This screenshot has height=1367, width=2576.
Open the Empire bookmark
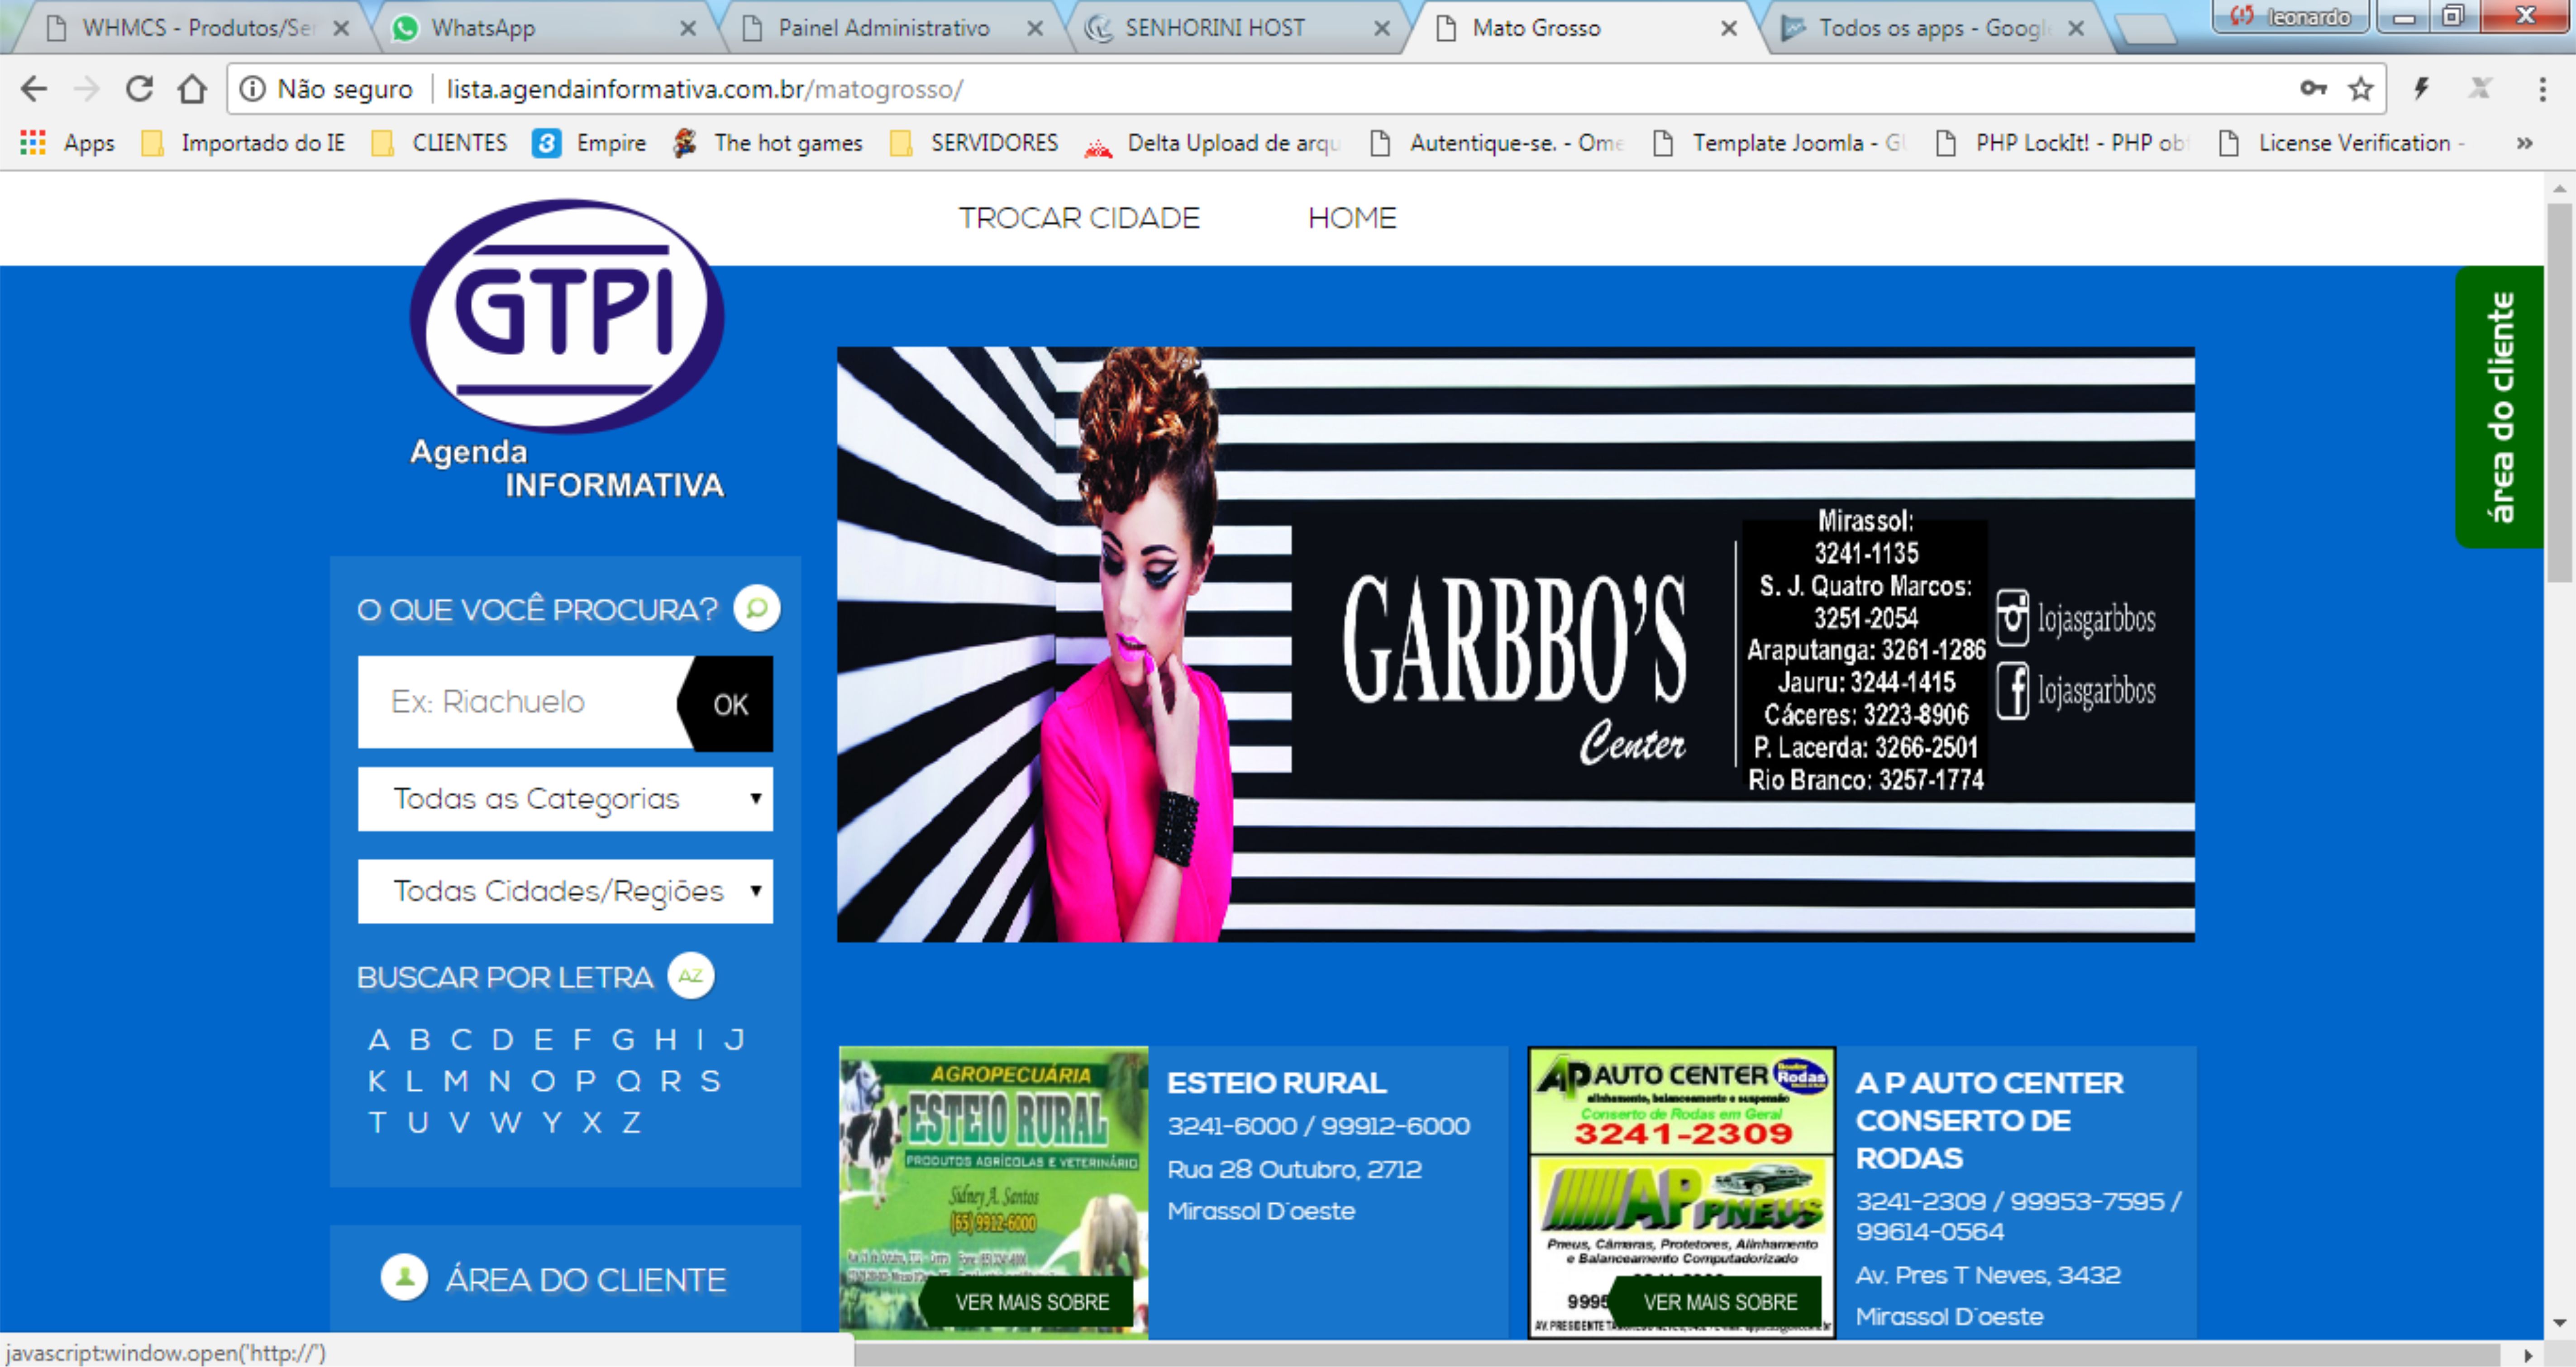coord(589,143)
